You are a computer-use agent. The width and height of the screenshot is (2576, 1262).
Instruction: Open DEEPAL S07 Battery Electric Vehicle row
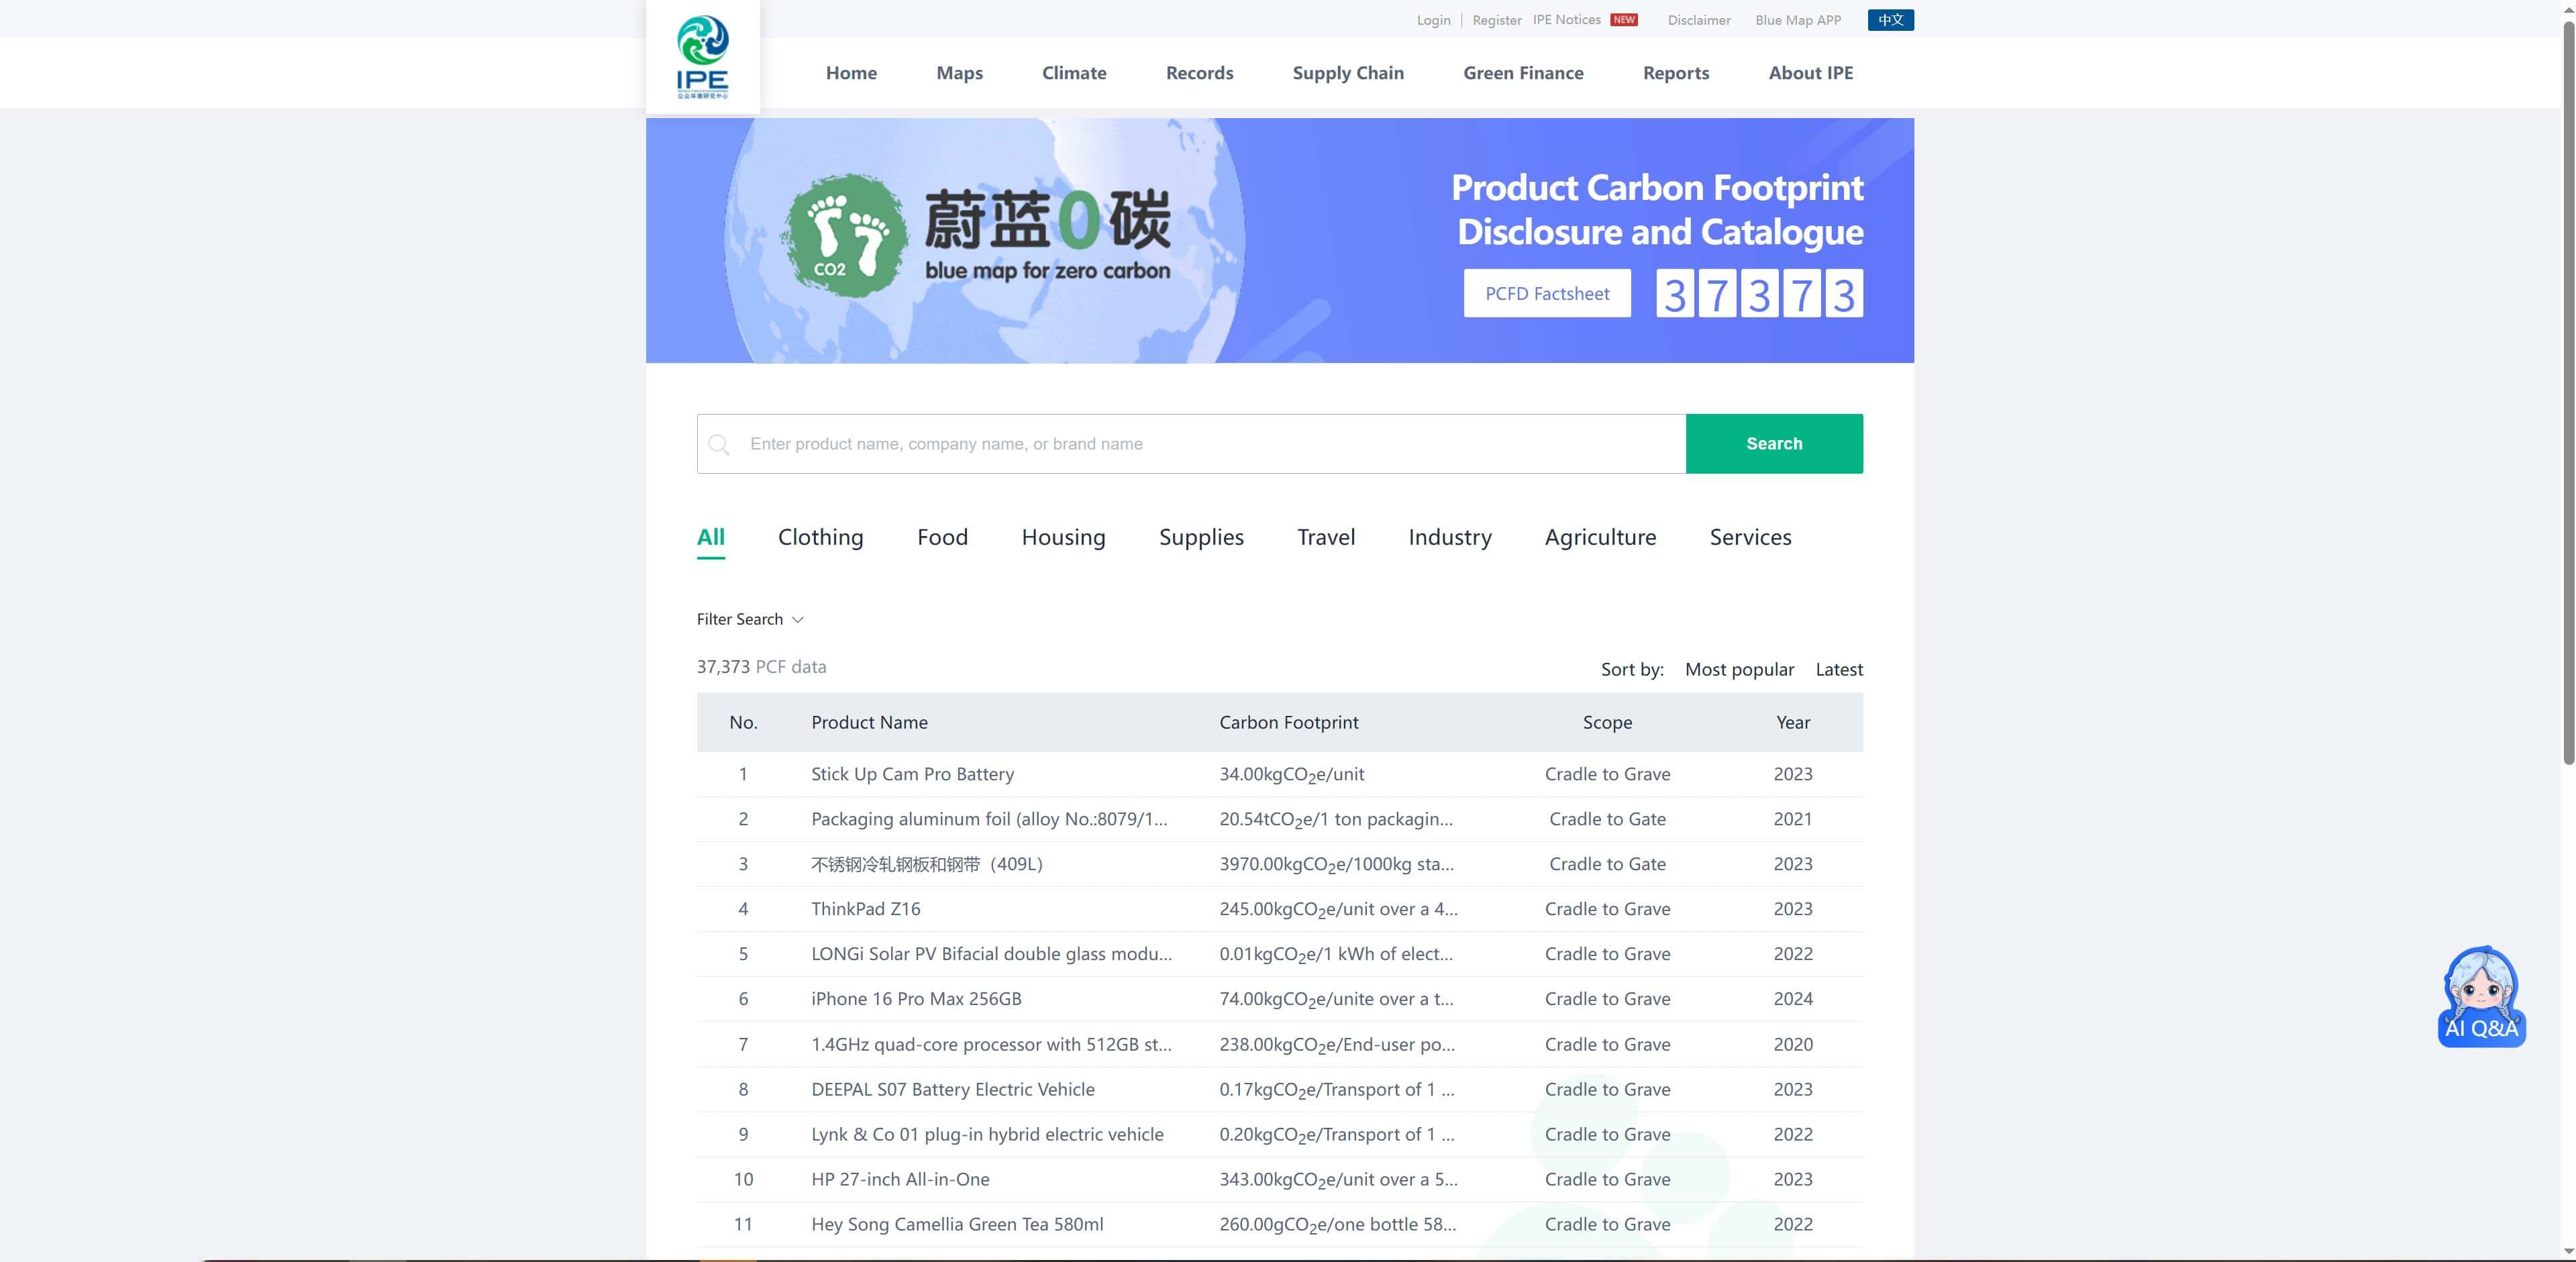1279,1089
